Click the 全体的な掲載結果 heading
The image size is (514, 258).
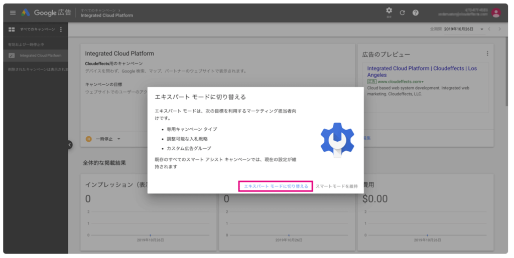point(104,163)
